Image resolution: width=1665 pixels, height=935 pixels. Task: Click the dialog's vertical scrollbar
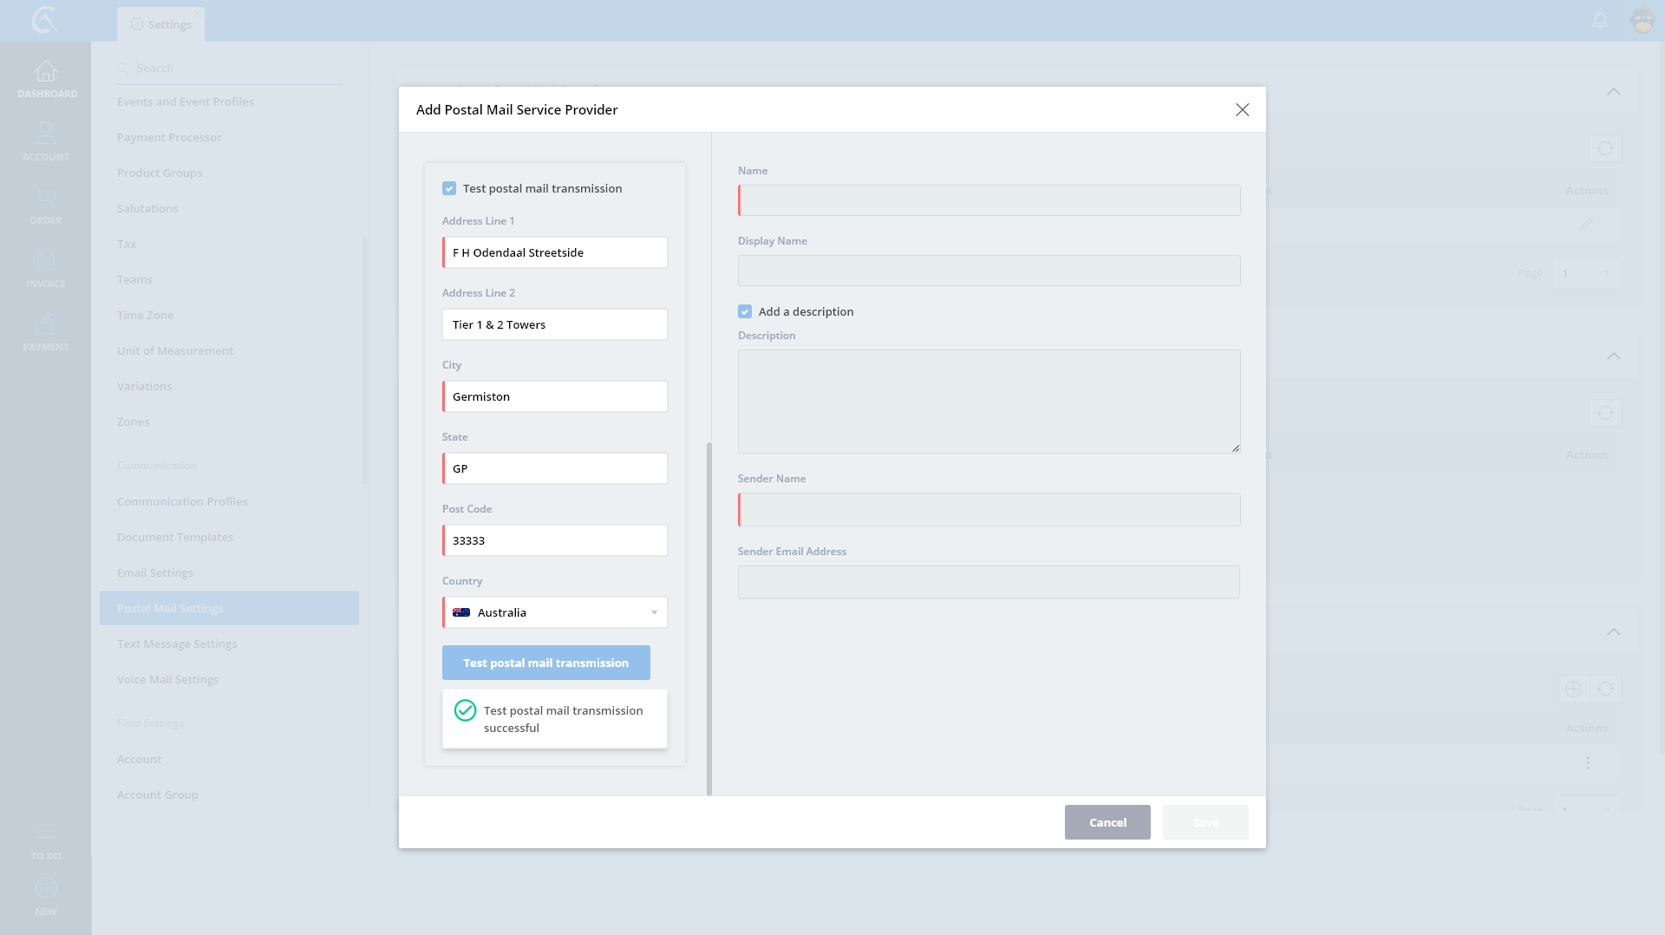[708, 618]
